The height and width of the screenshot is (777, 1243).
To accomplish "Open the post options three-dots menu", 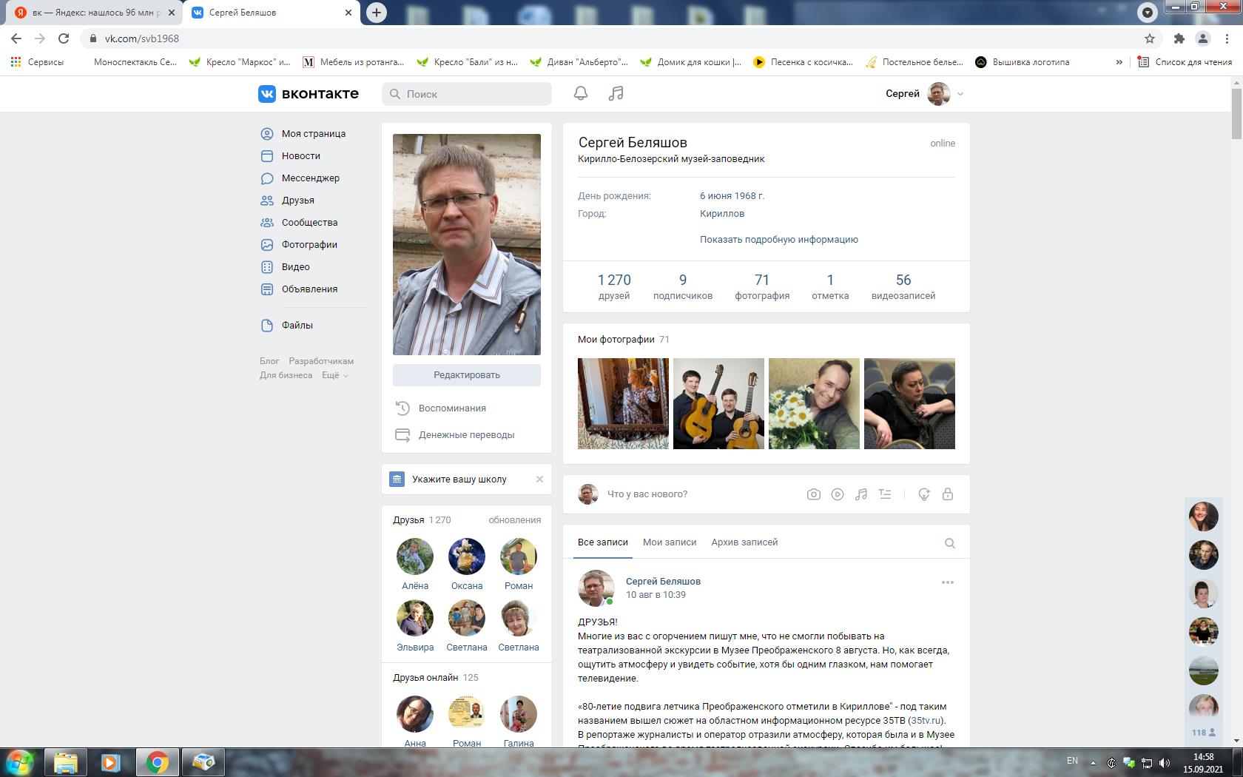I will pyautogui.click(x=947, y=582).
